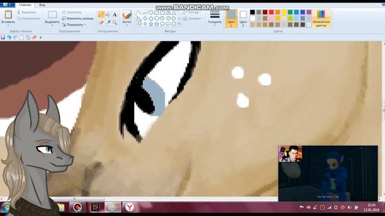Click the Изменить размер button
The width and height of the screenshot is (385, 216).
coord(78,19)
